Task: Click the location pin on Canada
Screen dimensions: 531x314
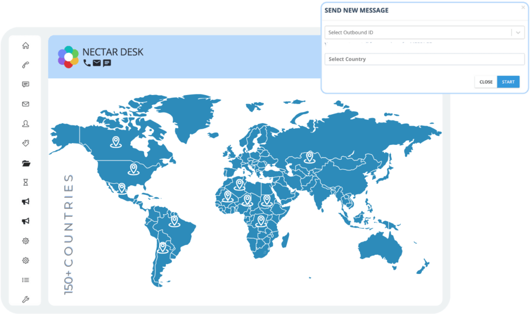Action: (115, 141)
